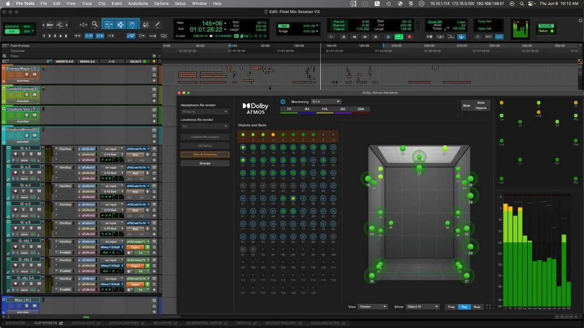The height and width of the screenshot is (328, 584).
Task: Click the green Play transport button
Action: (399, 37)
